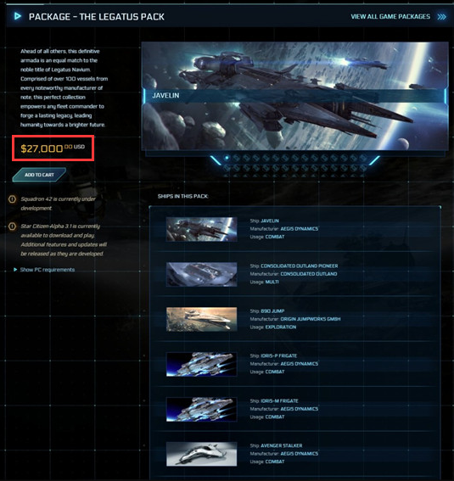Open the Javelin ship thumbnail
454x481 pixels.
coord(201,229)
